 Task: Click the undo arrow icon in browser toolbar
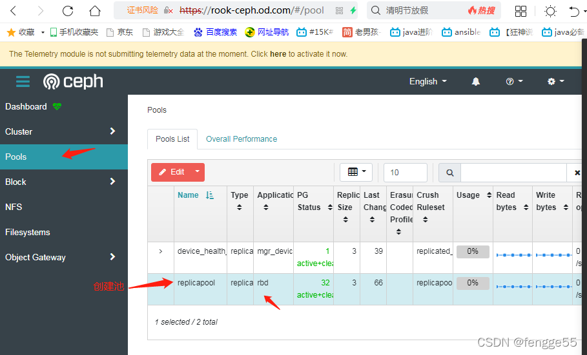click(x=574, y=12)
